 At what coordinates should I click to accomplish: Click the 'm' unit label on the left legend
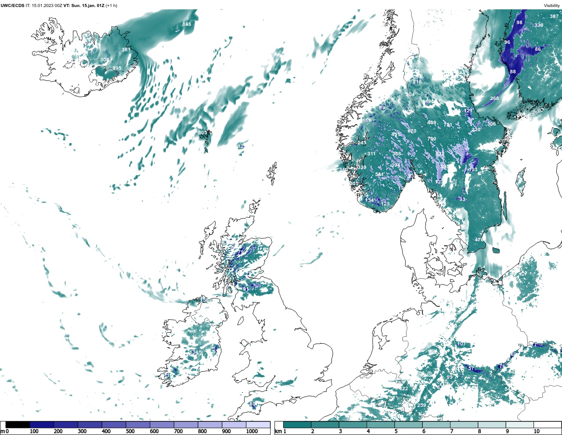[x=2, y=431]
